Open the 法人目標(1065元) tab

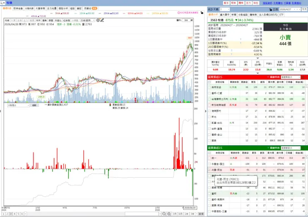tap(268, 15)
